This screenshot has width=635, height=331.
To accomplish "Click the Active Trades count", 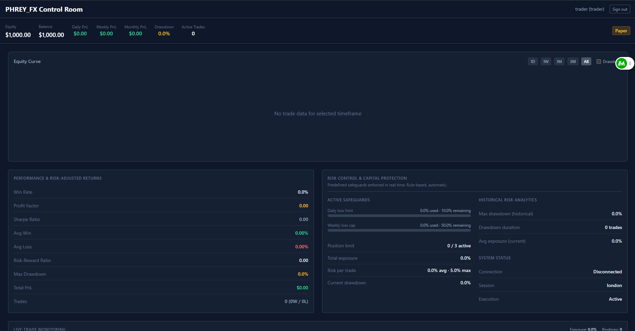I will [x=193, y=34].
